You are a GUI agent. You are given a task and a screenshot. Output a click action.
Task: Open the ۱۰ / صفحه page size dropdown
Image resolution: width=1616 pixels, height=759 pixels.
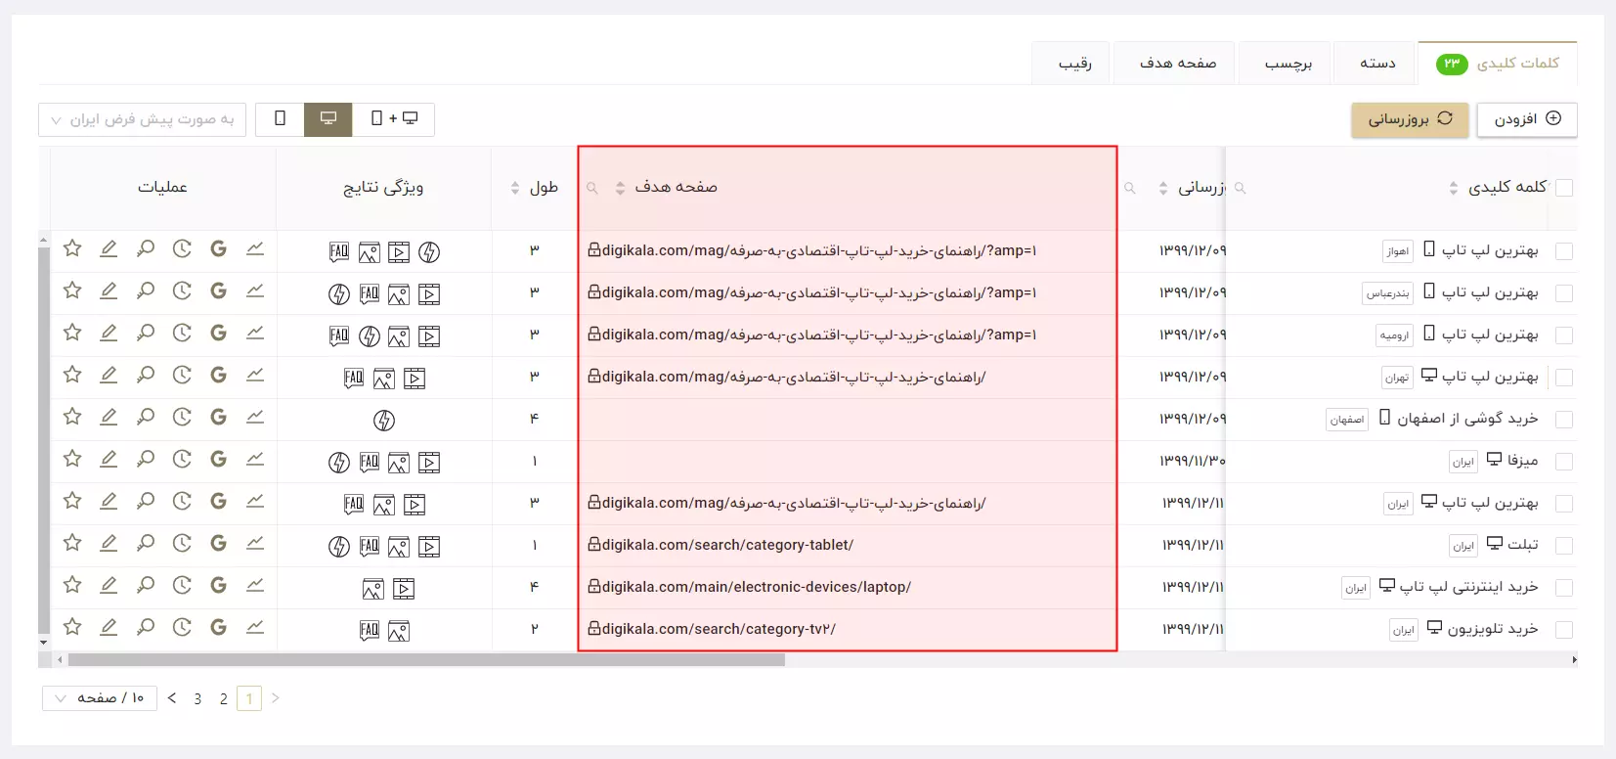tap(100, 697)
